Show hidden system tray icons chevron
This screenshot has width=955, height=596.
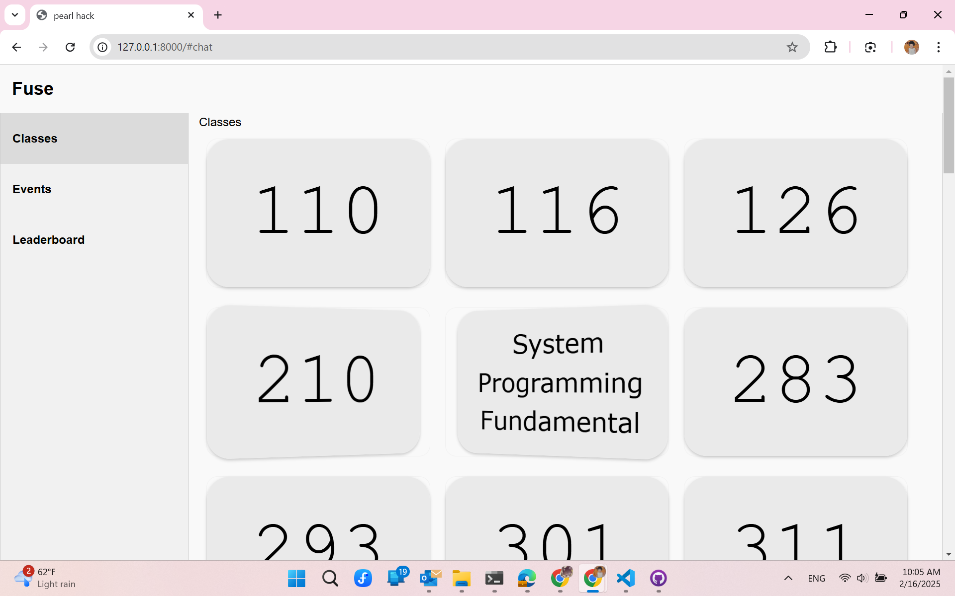click(x=788, y=578)
